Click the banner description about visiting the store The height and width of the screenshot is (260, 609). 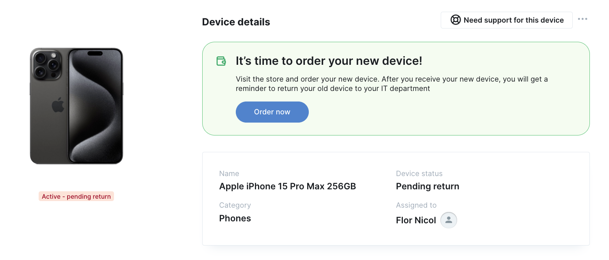click(392, 84)
